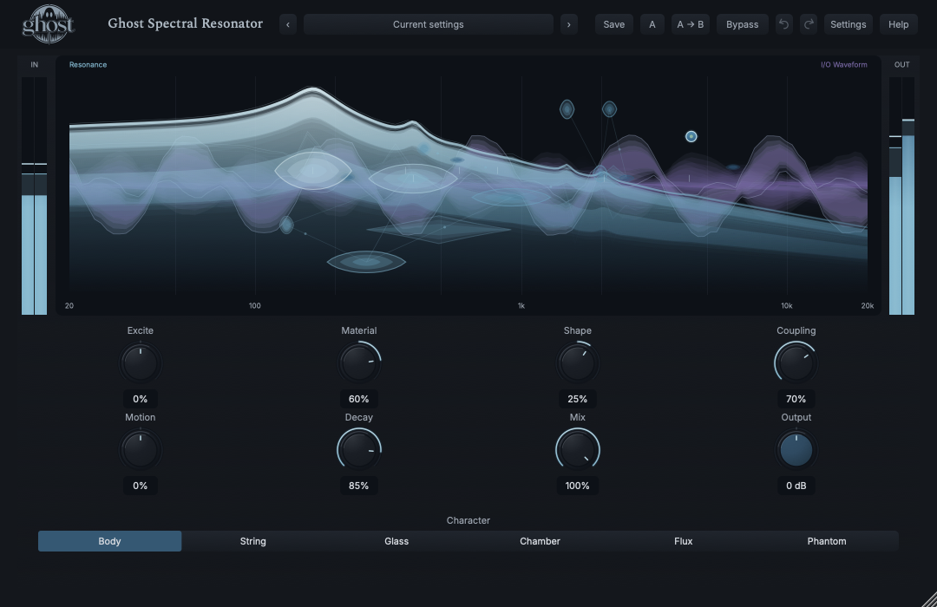
Task: Toggle the Resonance display label
Action: 88,64
